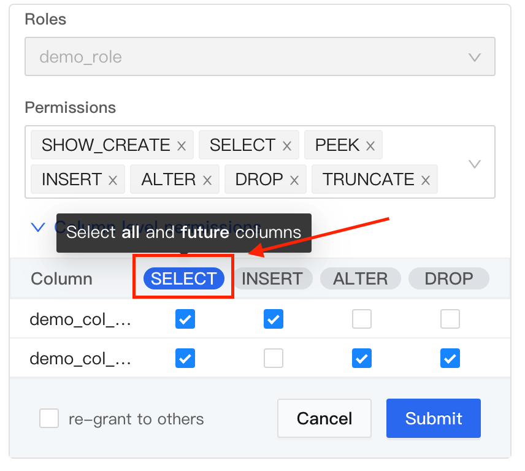Remove the SHOW_CREATE permission tag
Viewport: 525px width, 471px height.
(182, 146)
